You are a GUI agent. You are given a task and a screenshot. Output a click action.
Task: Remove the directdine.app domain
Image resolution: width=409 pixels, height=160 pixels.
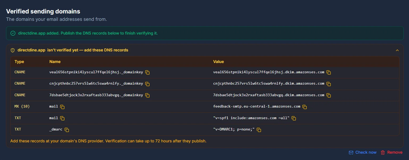coord(392,152)
